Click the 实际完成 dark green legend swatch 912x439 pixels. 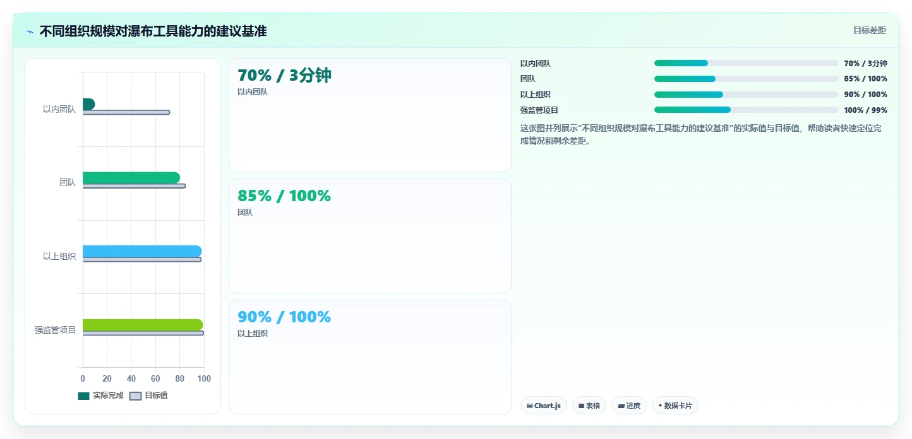[x=83, y=396]
